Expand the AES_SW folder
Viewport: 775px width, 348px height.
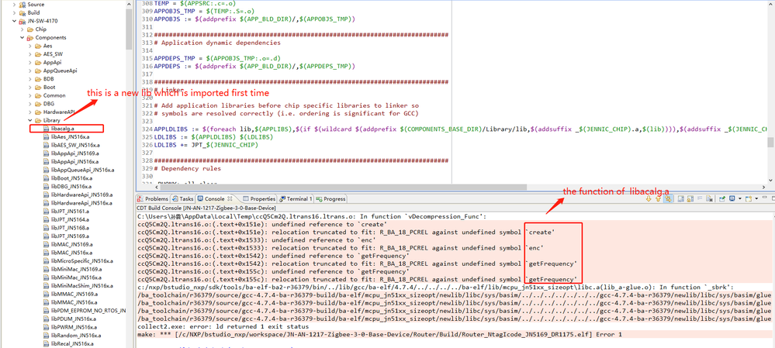(x=29, y=54)
